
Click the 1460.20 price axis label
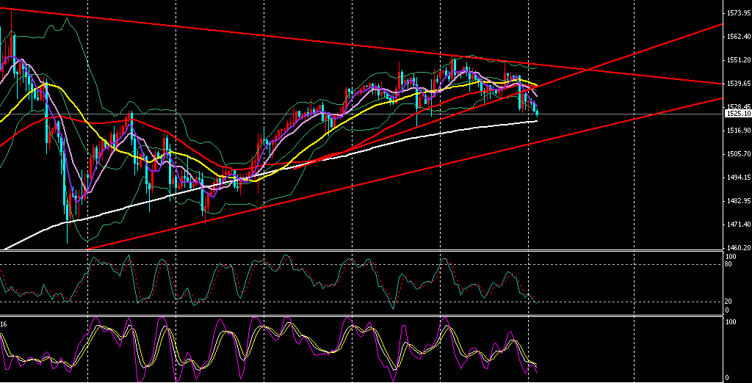pos(736,248)
